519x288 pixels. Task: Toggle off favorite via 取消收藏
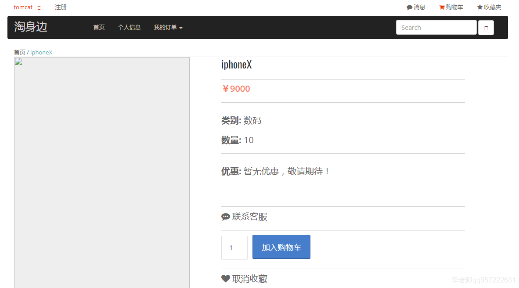pyautogui.click(x=249, y=279)
